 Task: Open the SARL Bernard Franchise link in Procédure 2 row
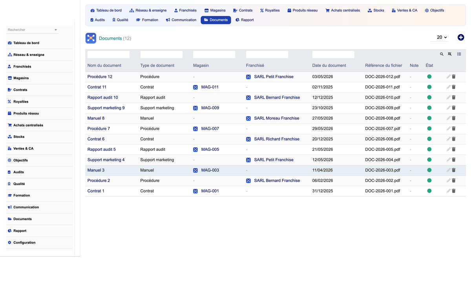(277, 181)
